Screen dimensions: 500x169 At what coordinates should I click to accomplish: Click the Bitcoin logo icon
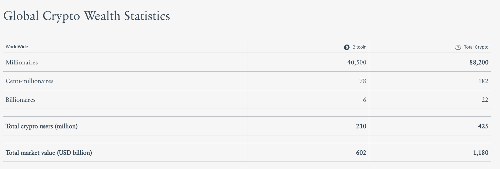347,47
